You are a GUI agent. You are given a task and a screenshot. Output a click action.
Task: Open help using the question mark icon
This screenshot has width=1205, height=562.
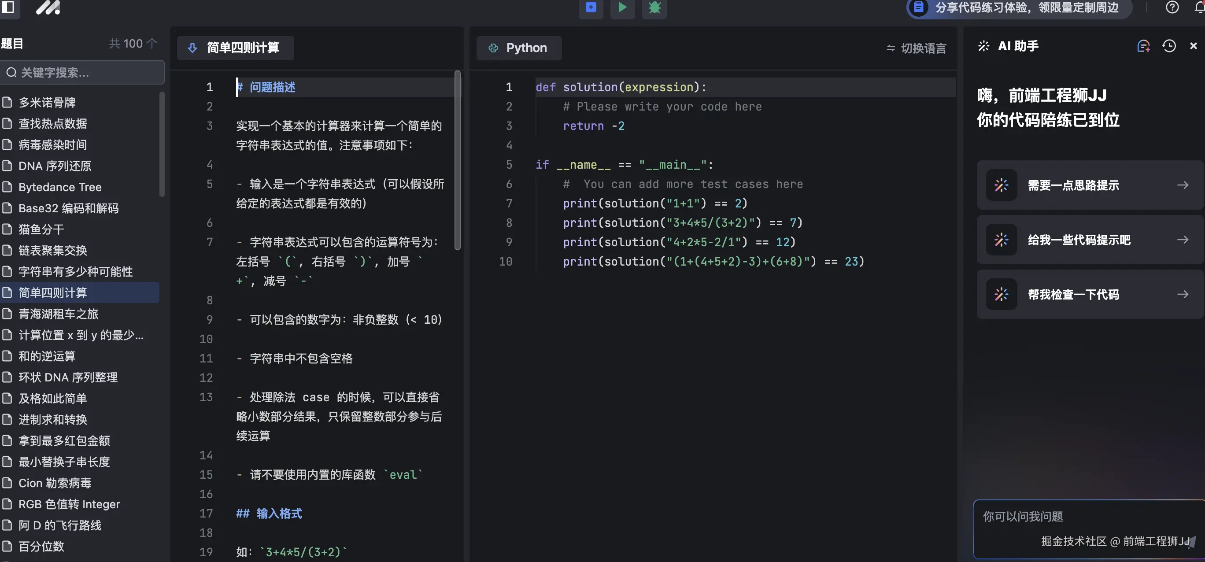pos(1172,7)
